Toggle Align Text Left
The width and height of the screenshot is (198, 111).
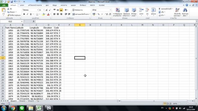click(54, 14)
